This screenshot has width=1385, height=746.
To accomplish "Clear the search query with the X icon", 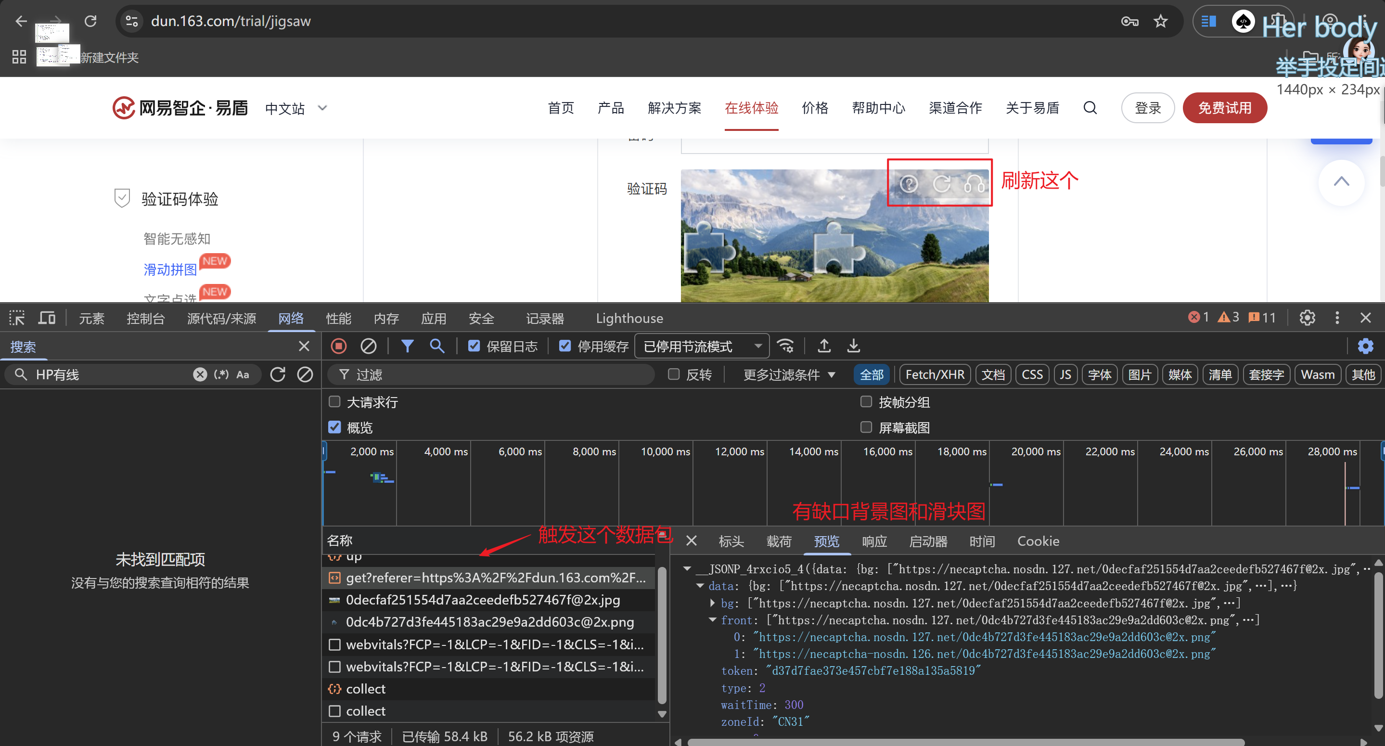I will tap(199, 374).
